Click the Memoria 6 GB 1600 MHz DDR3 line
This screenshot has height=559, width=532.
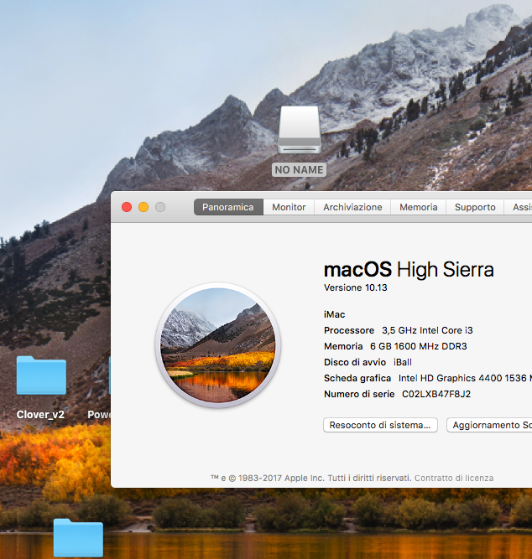[x=395, y=346]
